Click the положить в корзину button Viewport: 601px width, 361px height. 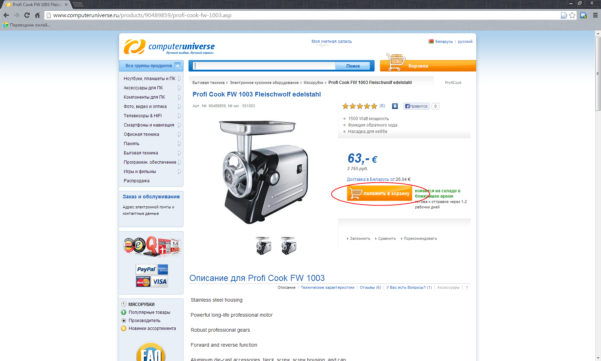(380, 193)
